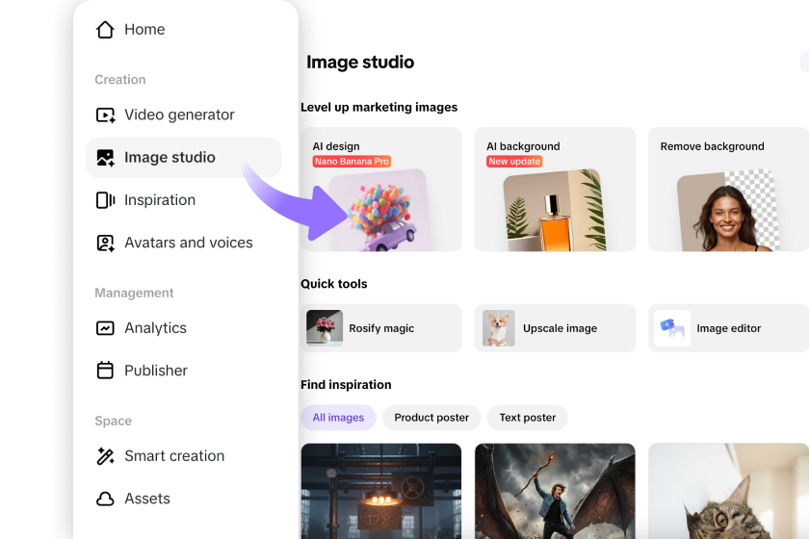Open Publisher under Management

coord(156,371)
